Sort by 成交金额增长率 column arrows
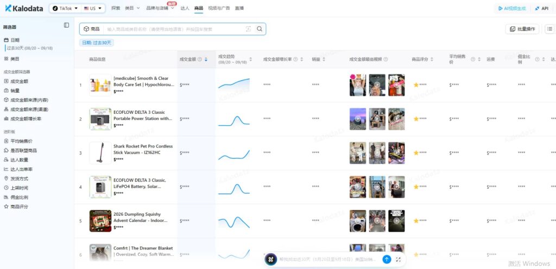The width and height of the screenshot is (556, 269). coord(302,59)
